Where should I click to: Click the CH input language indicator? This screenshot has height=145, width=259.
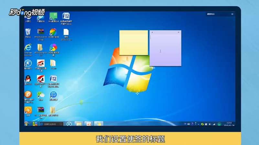click(x=185, y=124)
